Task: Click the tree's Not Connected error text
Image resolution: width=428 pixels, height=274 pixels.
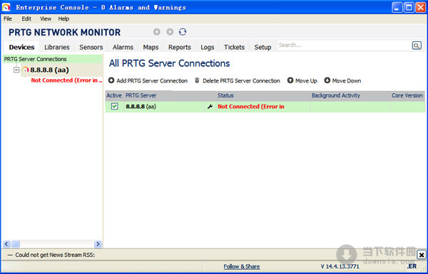Action: (x=66, y=80)
